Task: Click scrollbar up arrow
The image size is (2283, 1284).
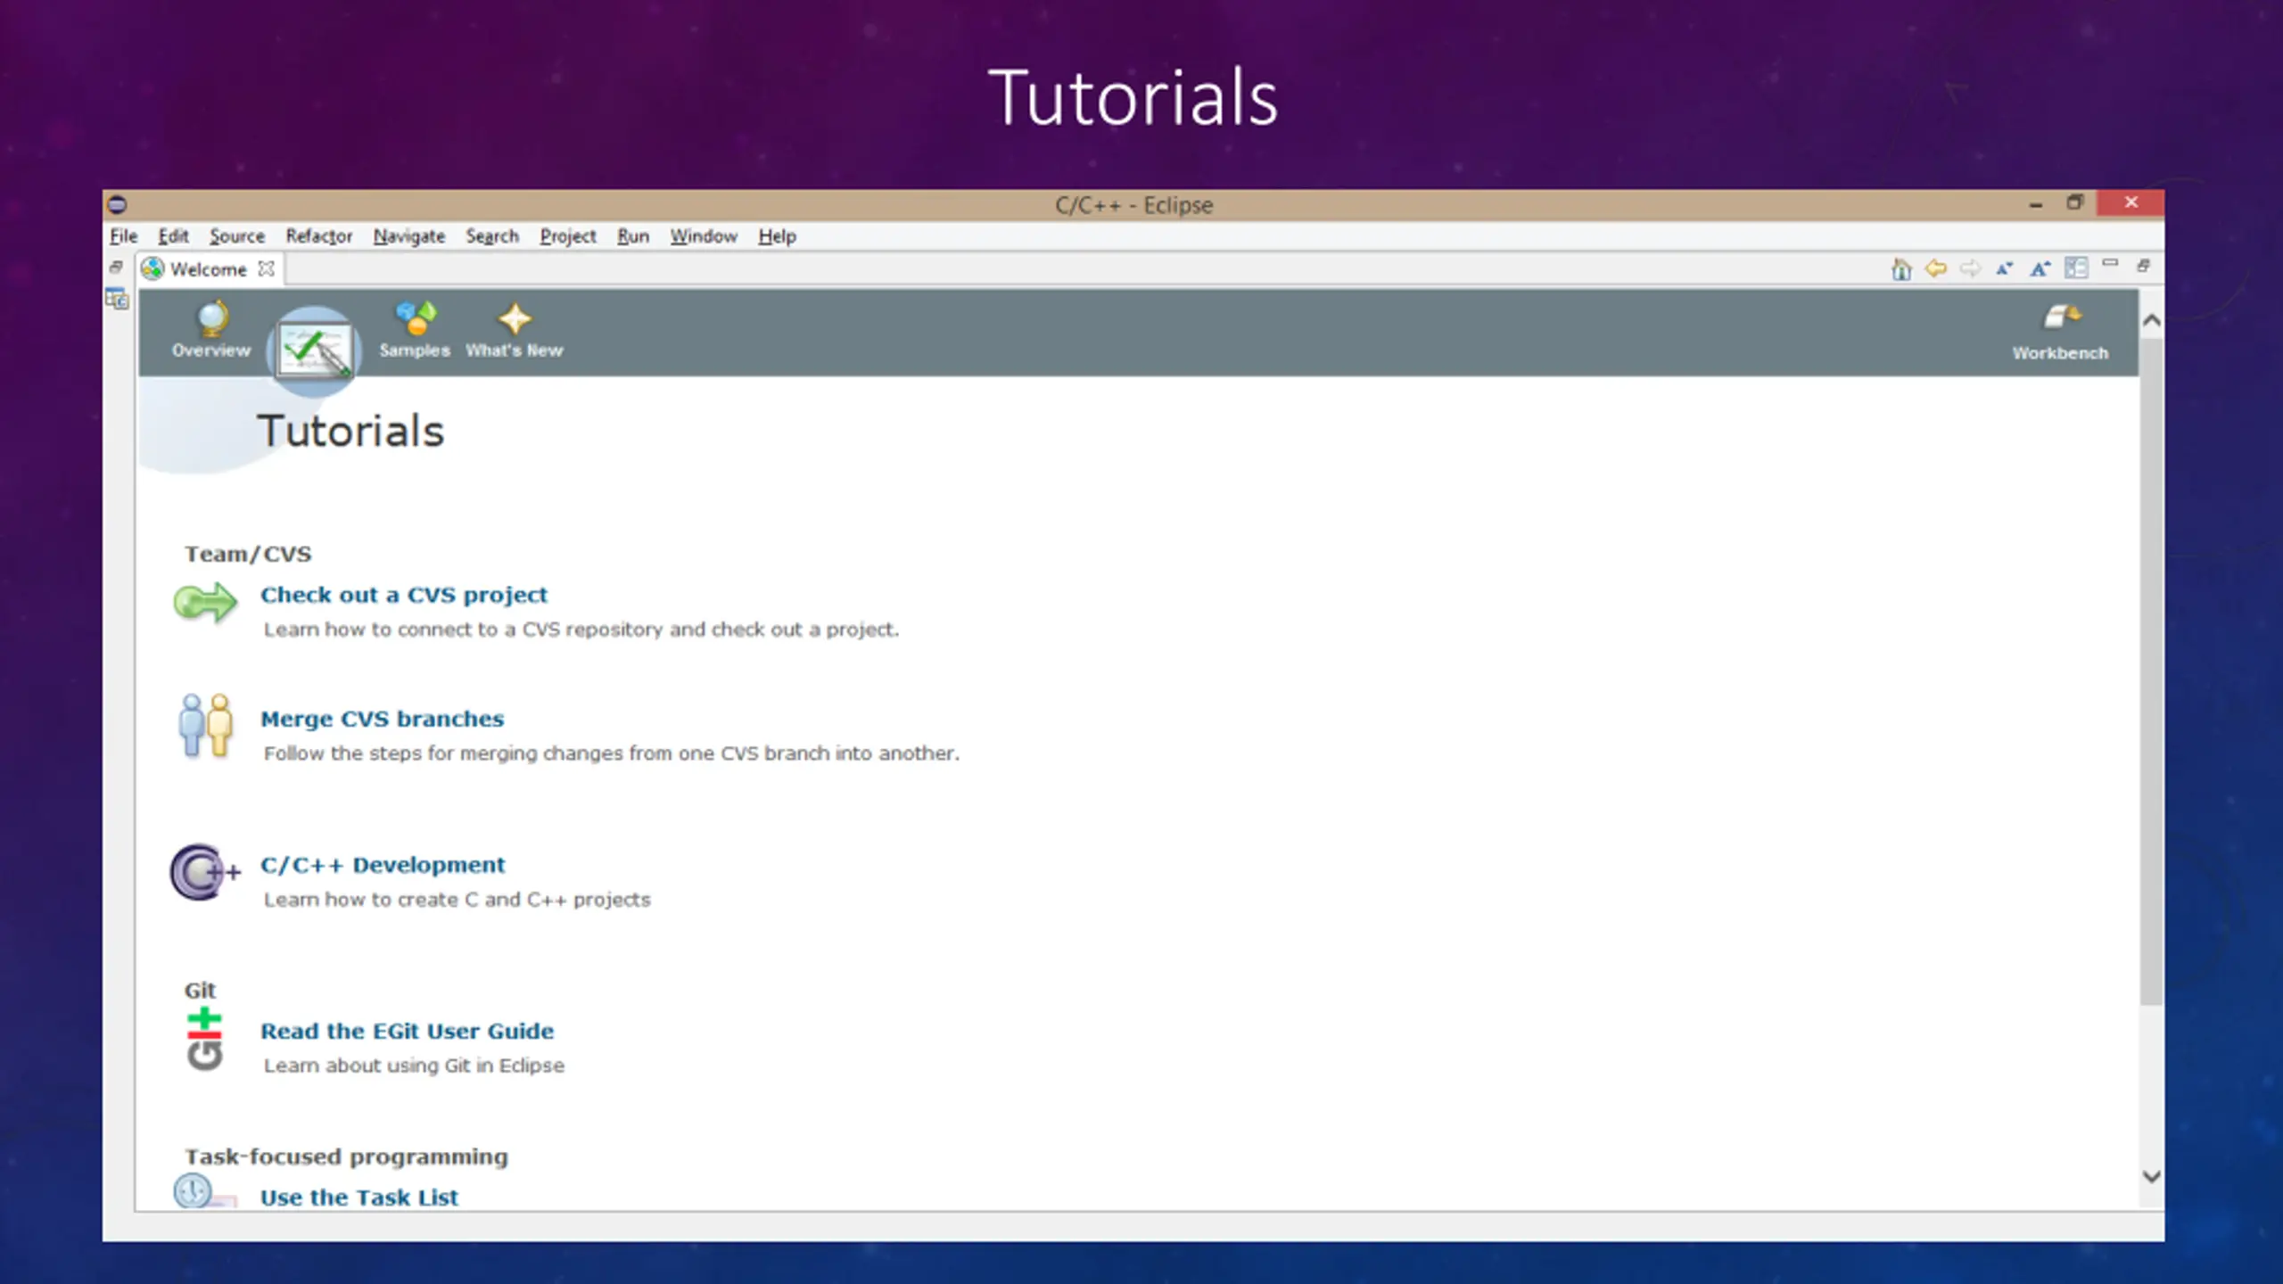Action: (x=2151, y=321)
